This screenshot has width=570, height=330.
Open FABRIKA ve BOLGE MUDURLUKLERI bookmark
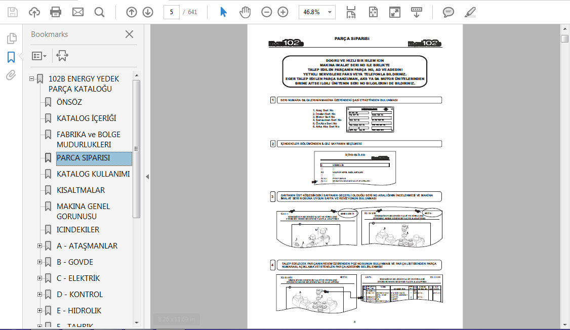click(x=89, y=139)
